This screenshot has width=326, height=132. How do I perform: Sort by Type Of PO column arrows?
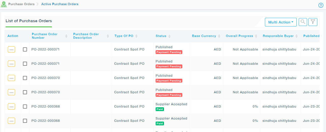point(136,36)
